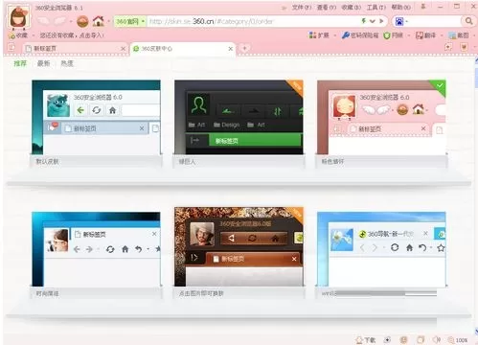
Task: Open the 100% zoom control
Action: point(458,340)
